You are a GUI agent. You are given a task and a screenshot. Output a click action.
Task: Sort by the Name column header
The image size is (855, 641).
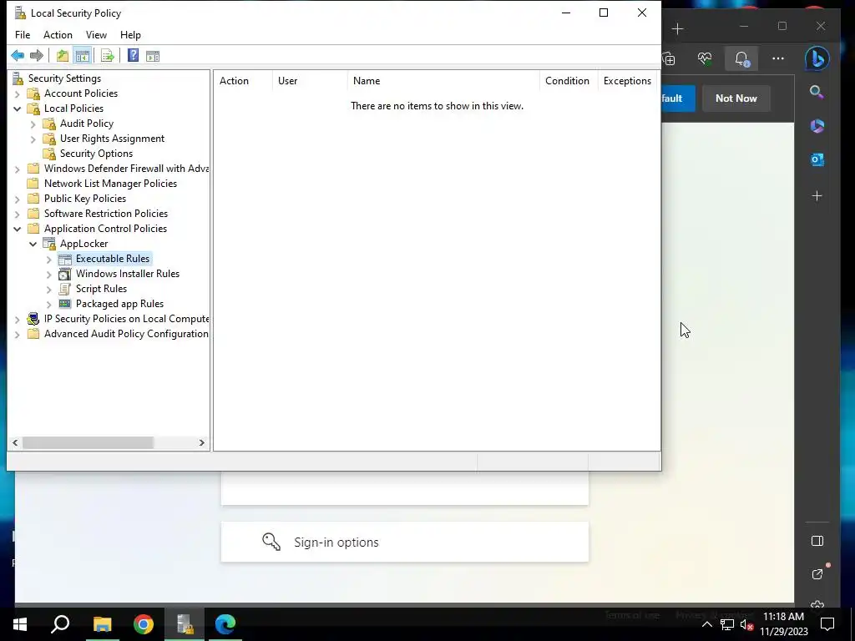pyautogui.click(x=443, y=81)
